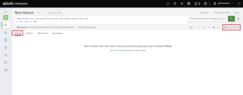Open the Datasets database icon in sidebar
The height and width of the screenshot is (95, 243).
(x=6, y=40)
